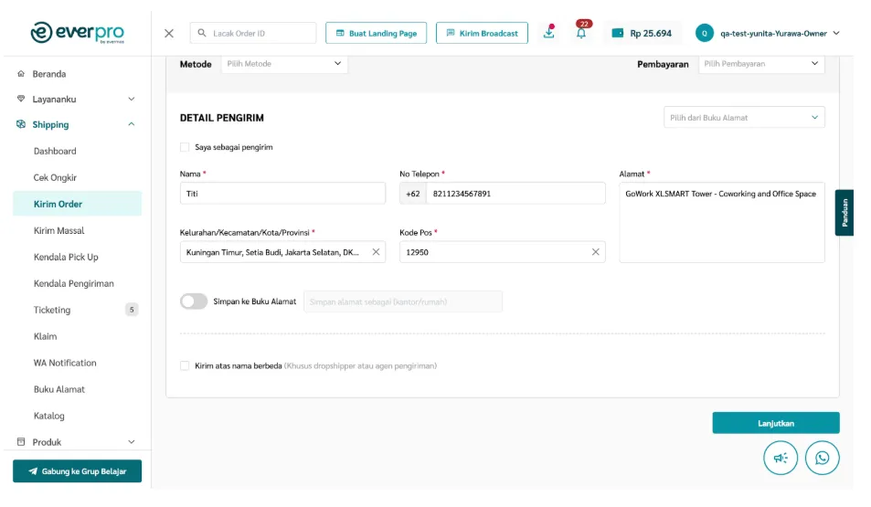The width and height of the screenshot is (871, 507).
Task: Open the Pilih Metode dropdown
Action: pyautogui.click(x=283, y=64)
